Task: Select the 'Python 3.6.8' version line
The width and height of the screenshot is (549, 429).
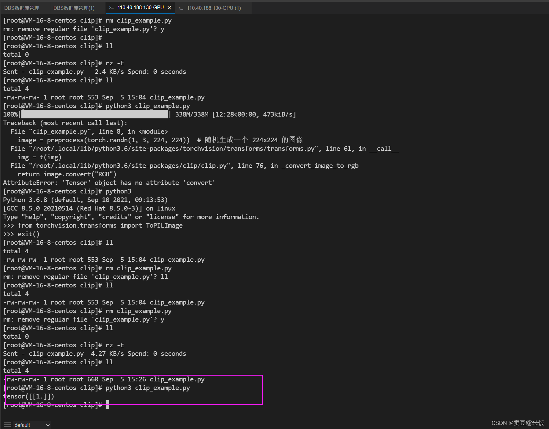Action: coord(85,200)
